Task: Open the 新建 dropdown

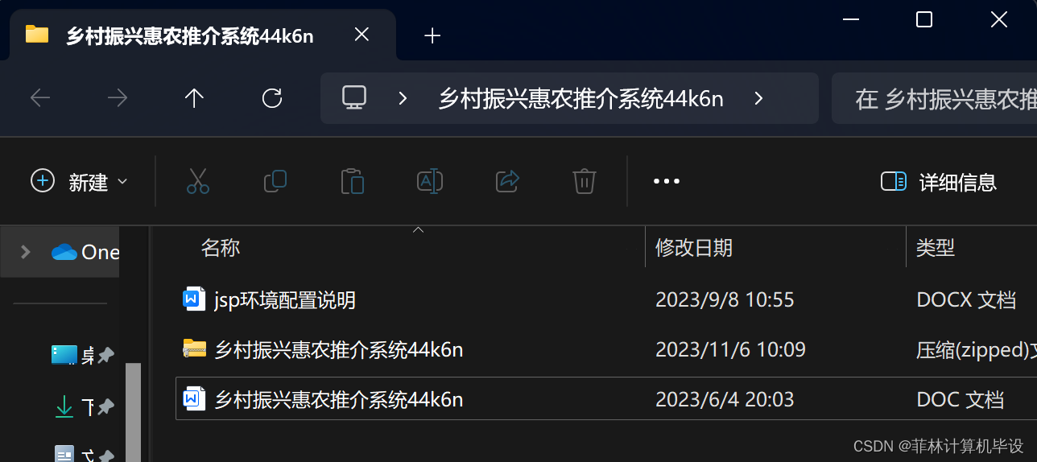Action: (x=79, y=182)
